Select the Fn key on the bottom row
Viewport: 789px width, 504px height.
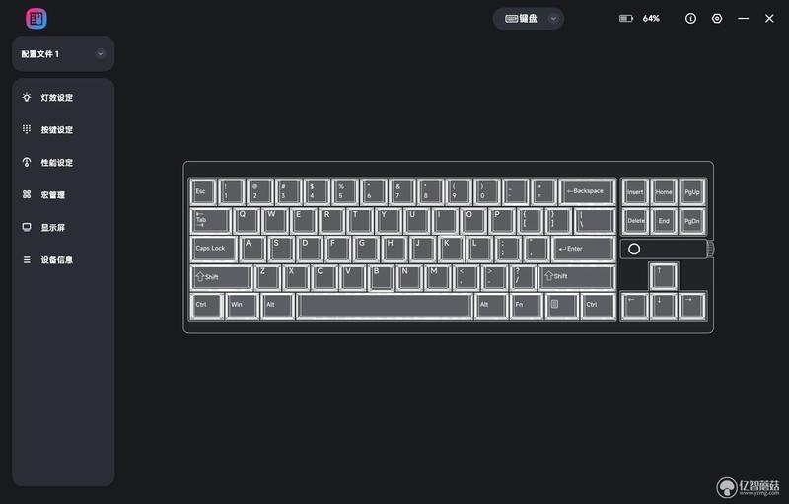pos(526,306)
